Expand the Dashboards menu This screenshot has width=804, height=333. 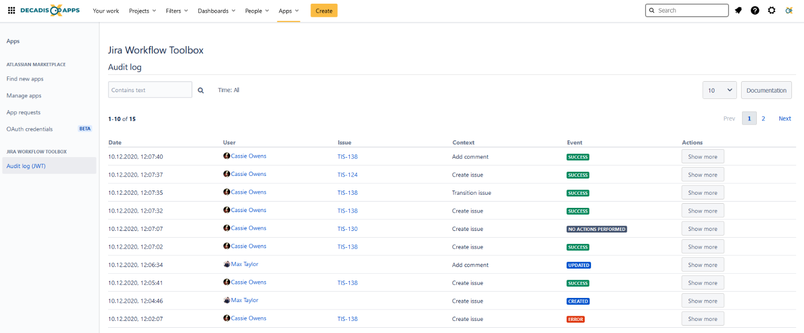pos(217,10)
